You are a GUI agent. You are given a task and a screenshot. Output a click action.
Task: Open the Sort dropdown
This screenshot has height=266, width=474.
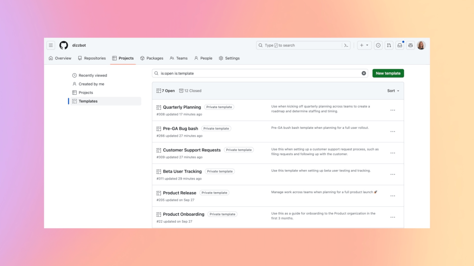point(392,91)
